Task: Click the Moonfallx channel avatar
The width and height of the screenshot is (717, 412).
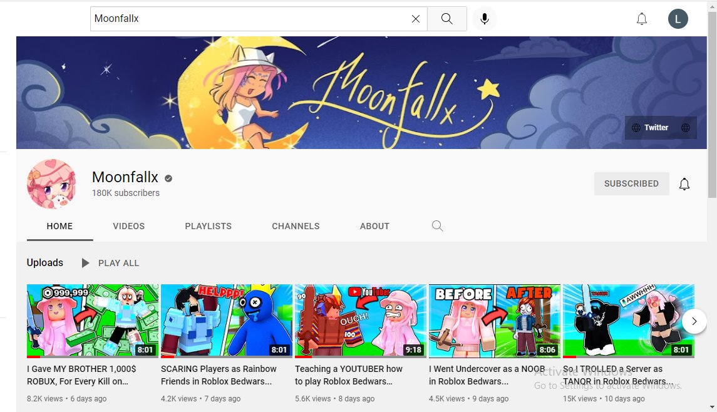Action: click(51, 184)
